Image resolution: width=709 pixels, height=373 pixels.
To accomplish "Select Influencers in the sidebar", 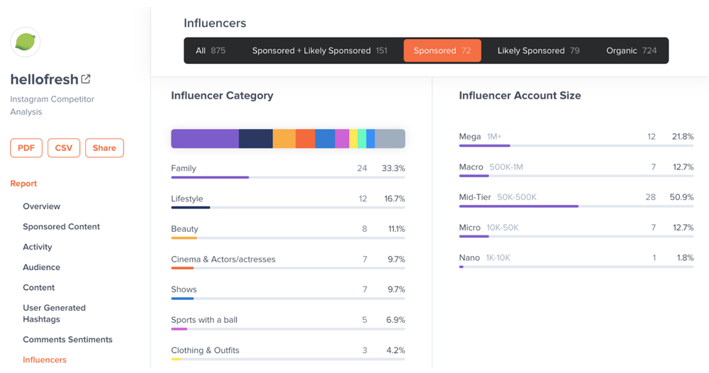I will (45, 360).
